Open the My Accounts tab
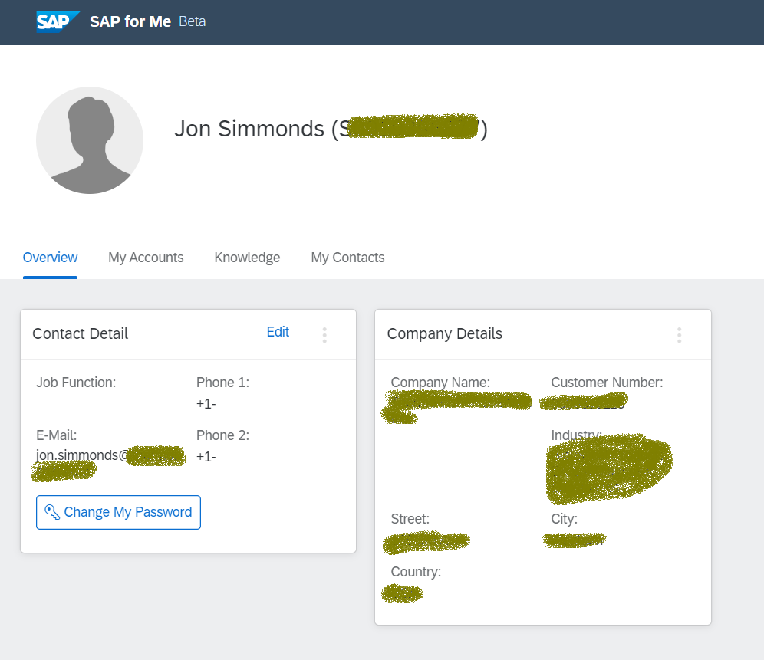Image resolution: width=764 pixels, height=660 pixels. tap(146, 258)
